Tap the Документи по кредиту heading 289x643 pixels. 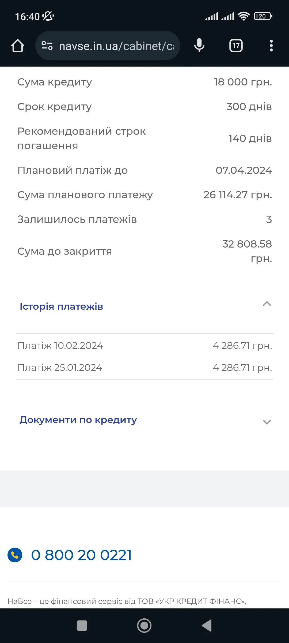click(x=78, y=420)
